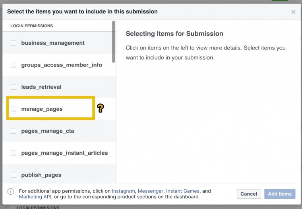302x209 pixels.
Task: Check the business_management checkbox
Action: click(14, 43)
